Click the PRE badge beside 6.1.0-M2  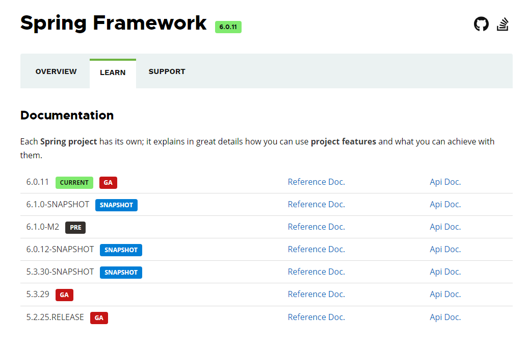point(75,227)
